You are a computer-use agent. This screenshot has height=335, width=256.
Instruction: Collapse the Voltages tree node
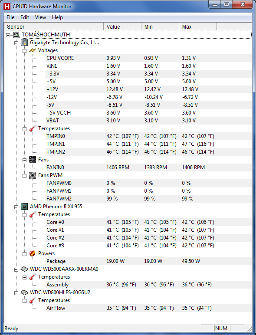click(x=25, y=51)
